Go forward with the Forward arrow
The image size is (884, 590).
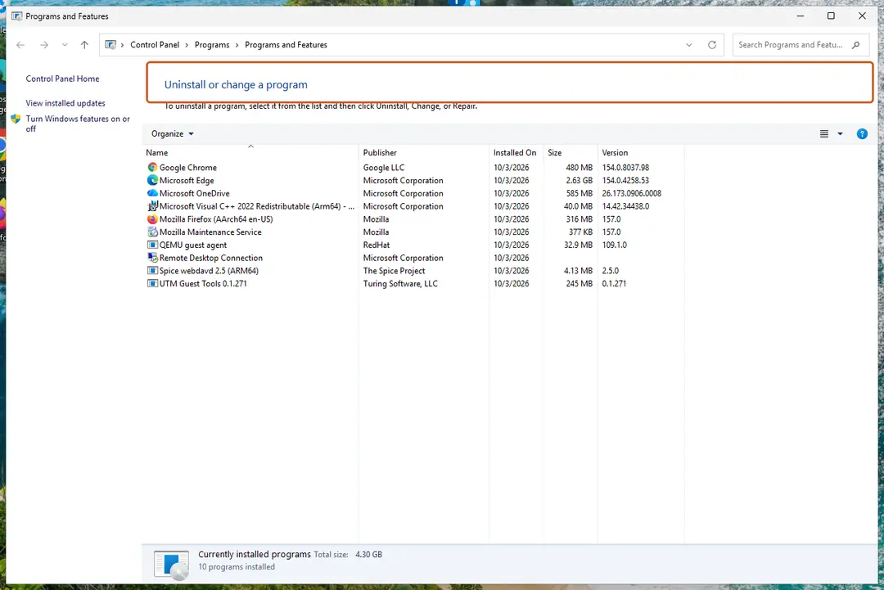click(x=44, y=44)
